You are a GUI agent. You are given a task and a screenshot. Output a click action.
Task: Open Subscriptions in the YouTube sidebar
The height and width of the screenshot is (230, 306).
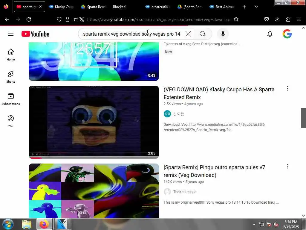(x=11, y=99)
